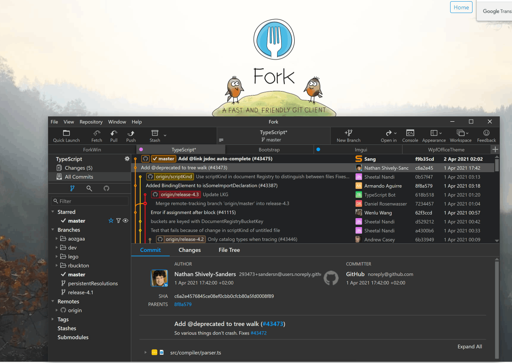Click GitHub badge next to master label

(146, 159)
